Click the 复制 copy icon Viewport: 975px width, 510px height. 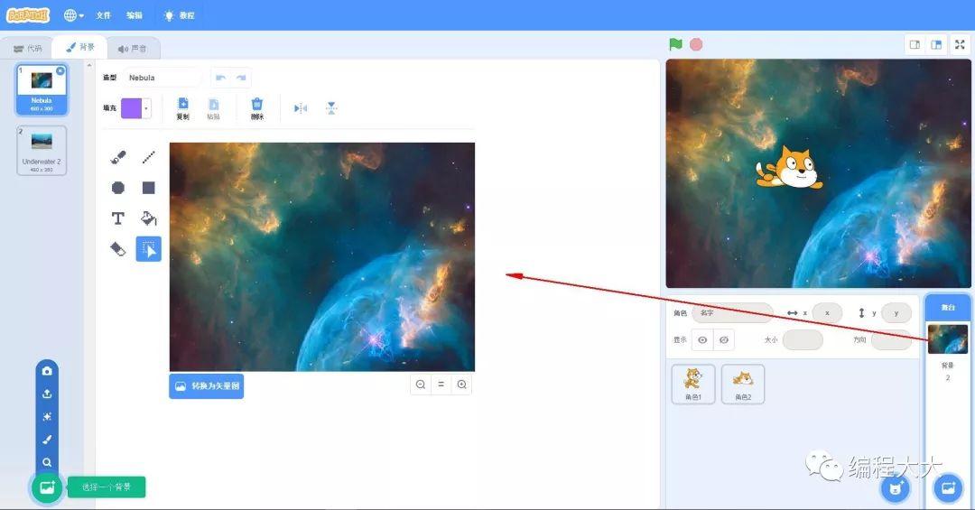[x=182, y=108]
